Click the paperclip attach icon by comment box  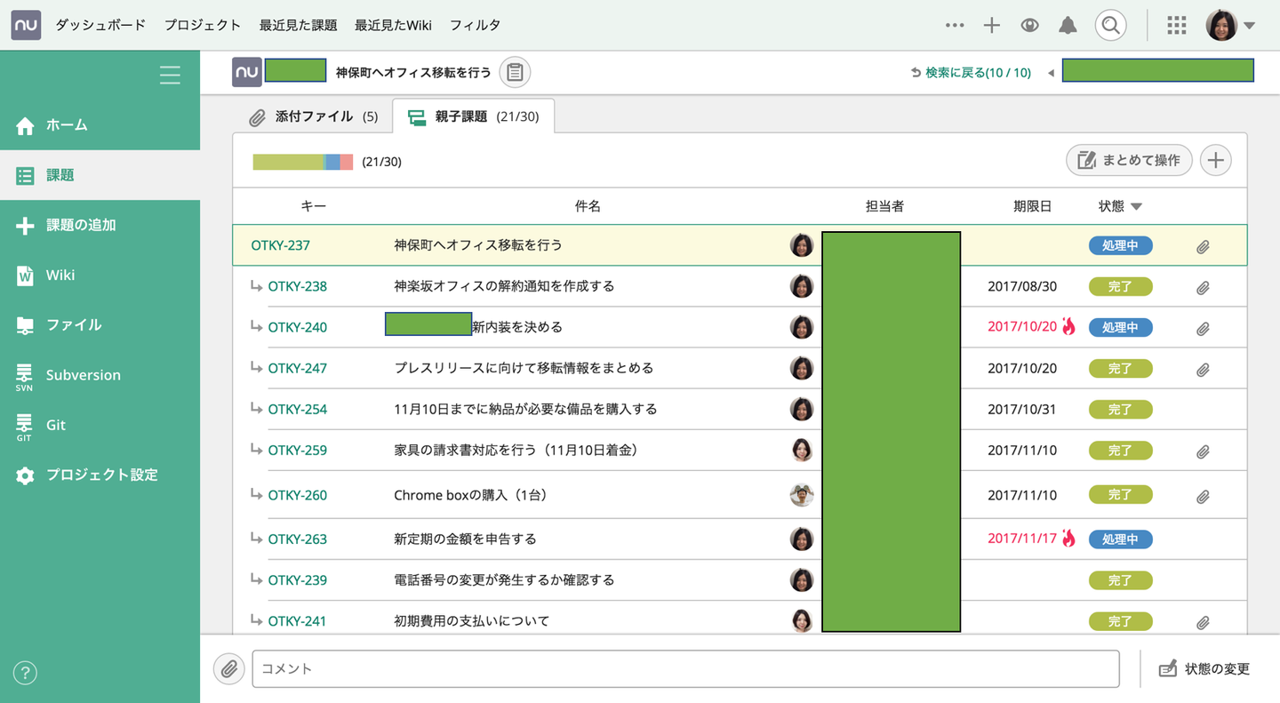click(229, 669)
